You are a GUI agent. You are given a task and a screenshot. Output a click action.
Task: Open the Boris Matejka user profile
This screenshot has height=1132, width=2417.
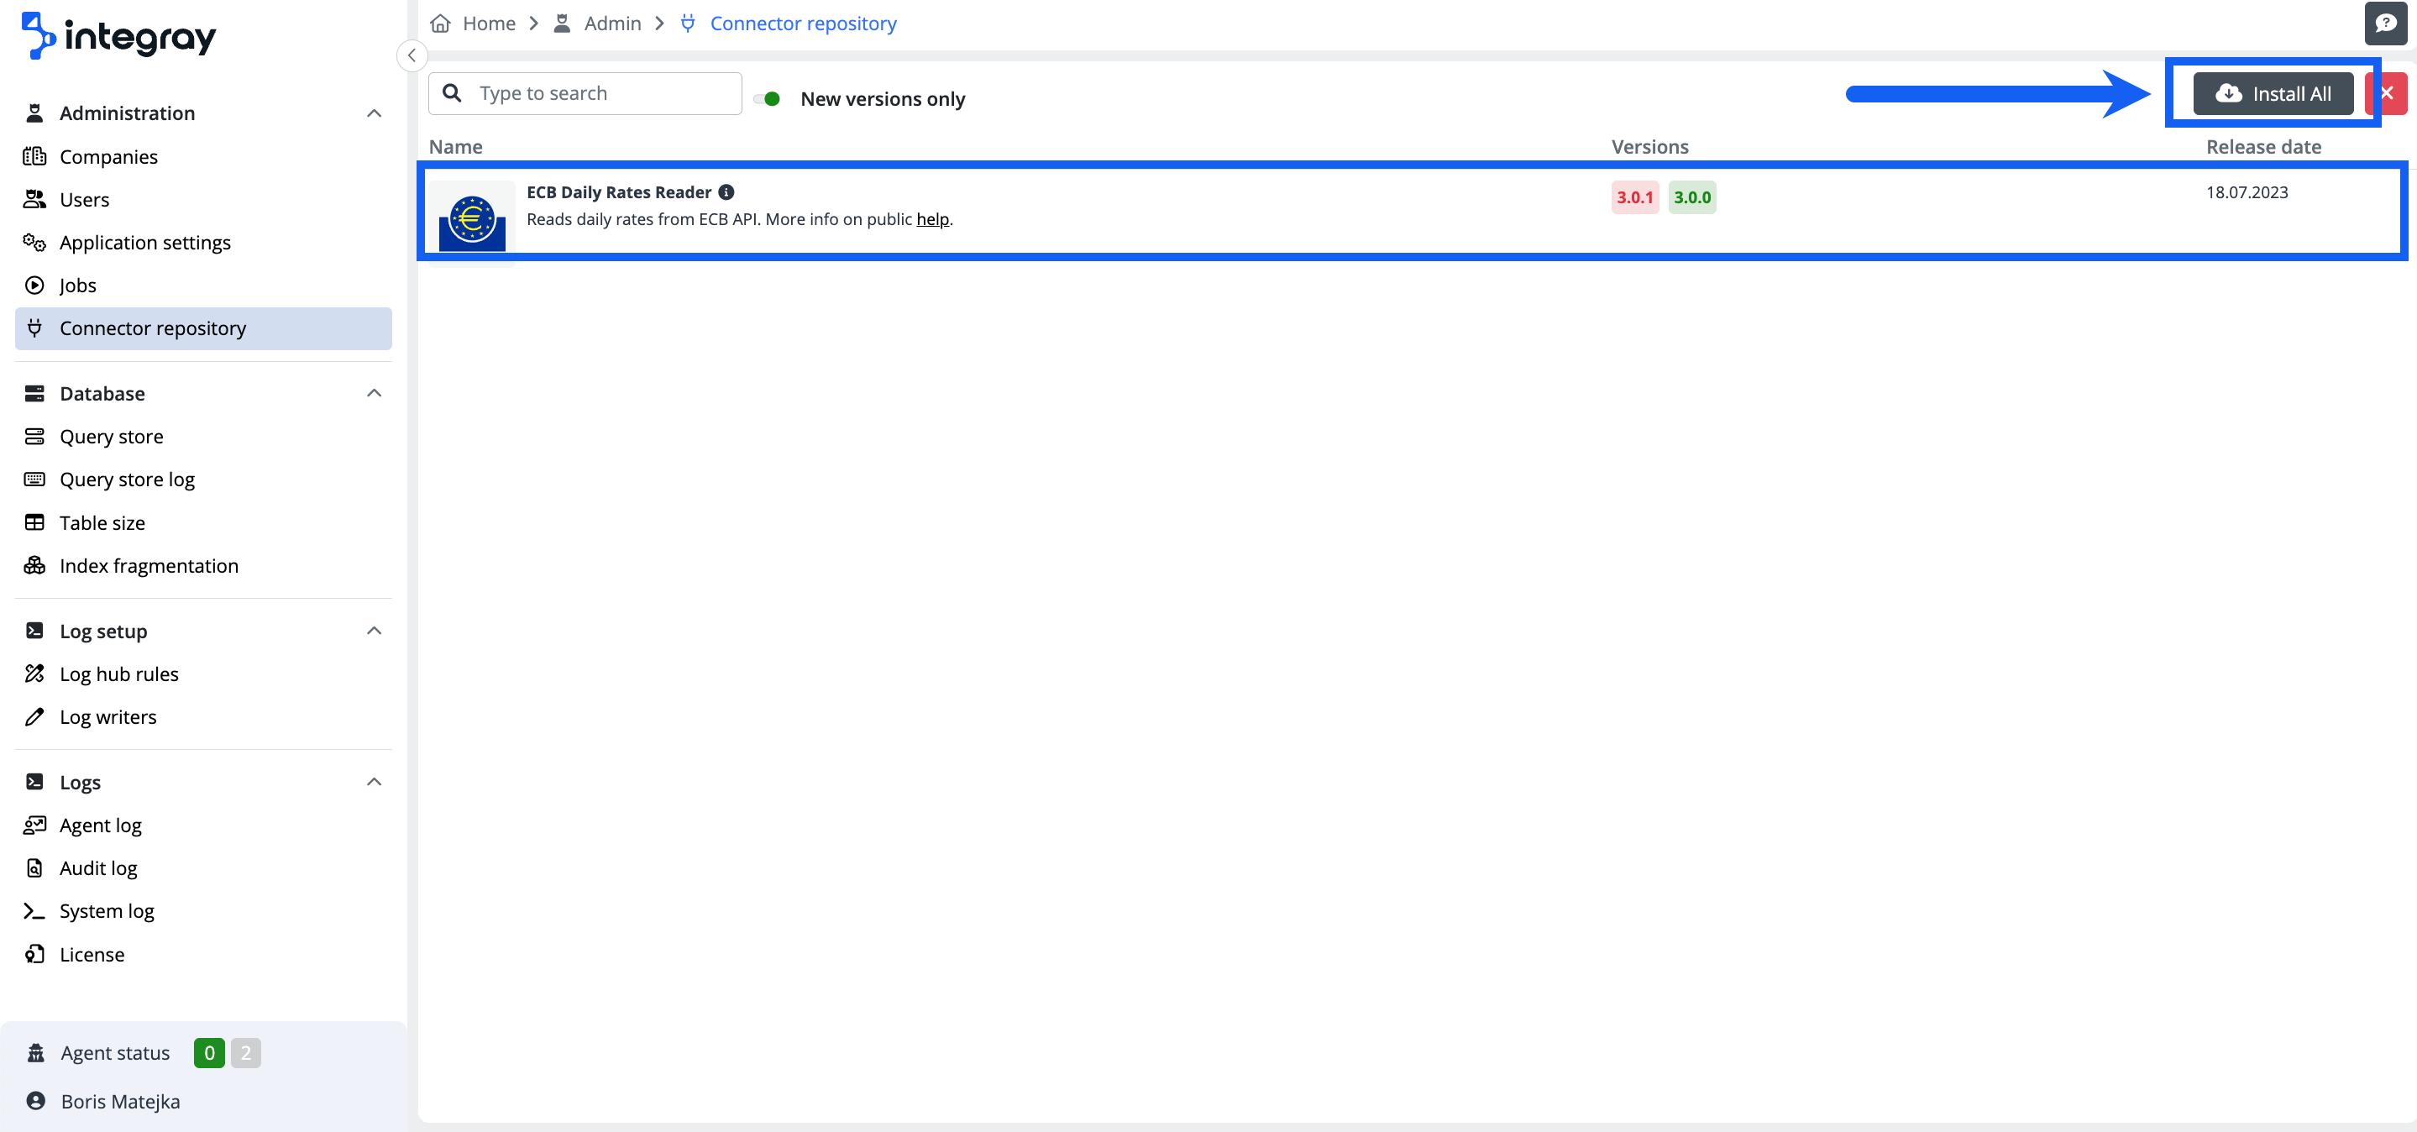tap(120, 1101)
